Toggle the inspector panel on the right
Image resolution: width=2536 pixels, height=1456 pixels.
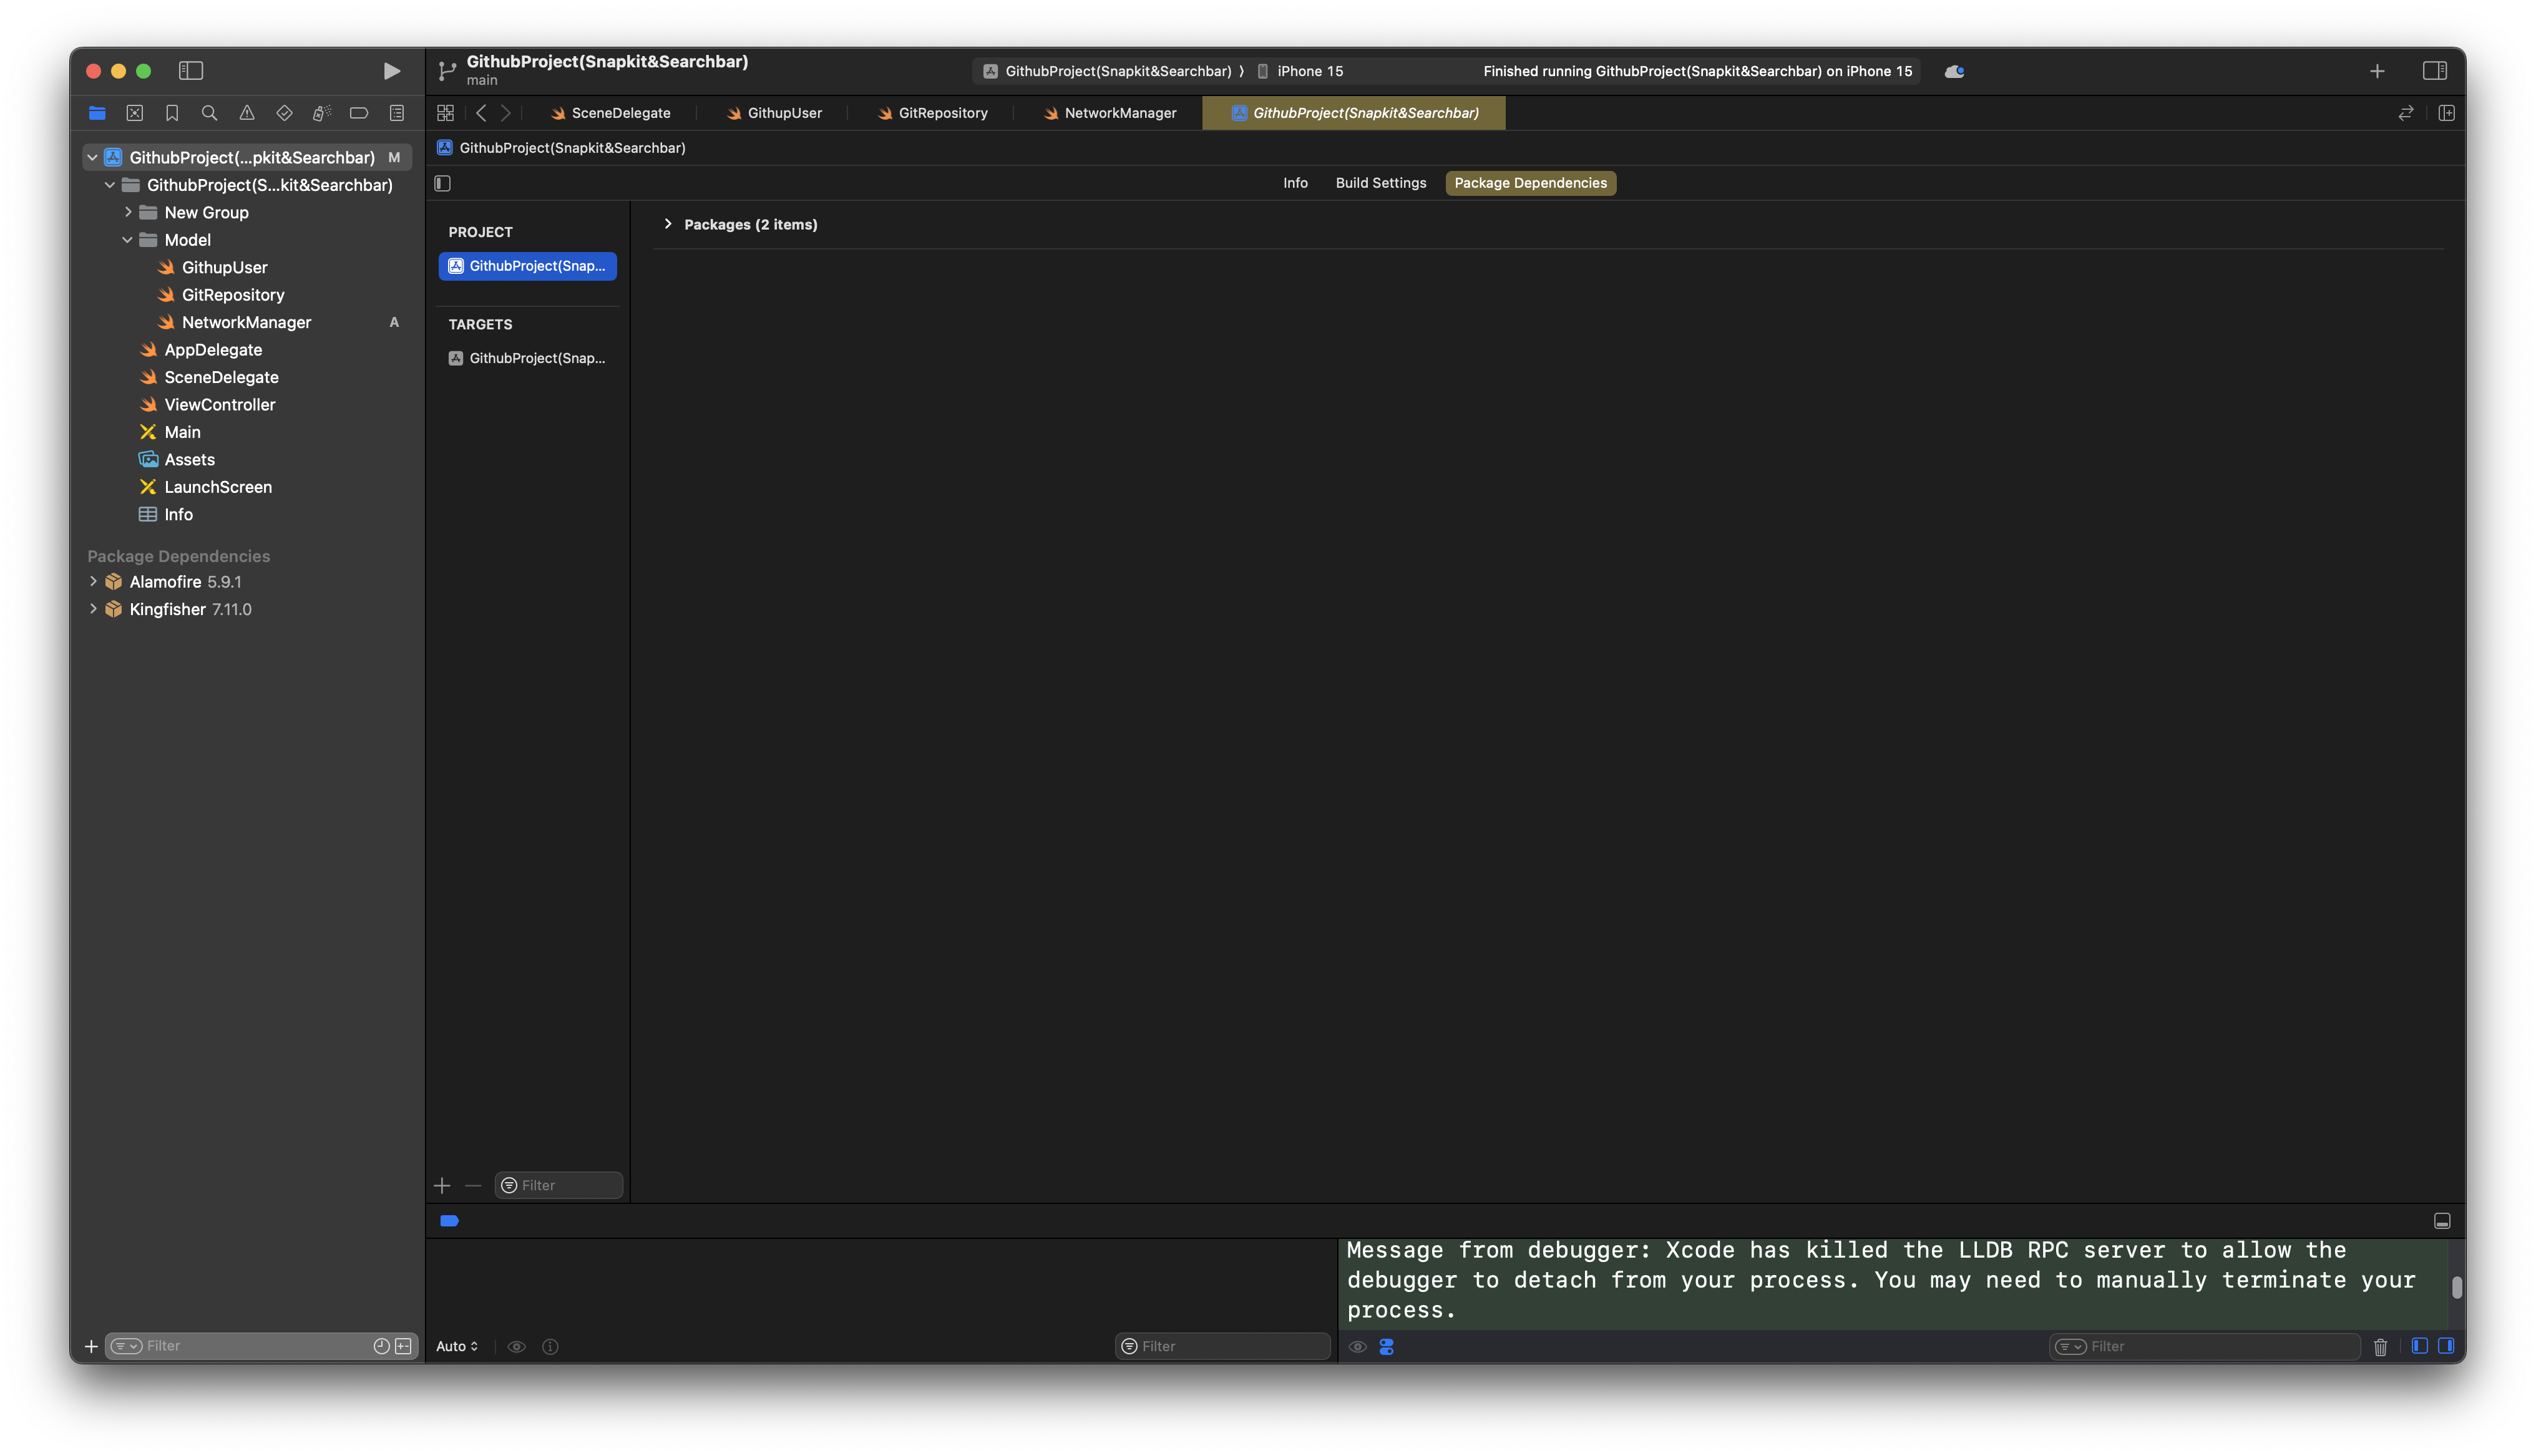[2434, 71]
